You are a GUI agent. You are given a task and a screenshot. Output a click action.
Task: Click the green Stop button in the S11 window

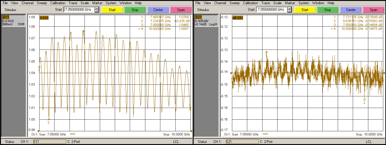tap(135, 10)
